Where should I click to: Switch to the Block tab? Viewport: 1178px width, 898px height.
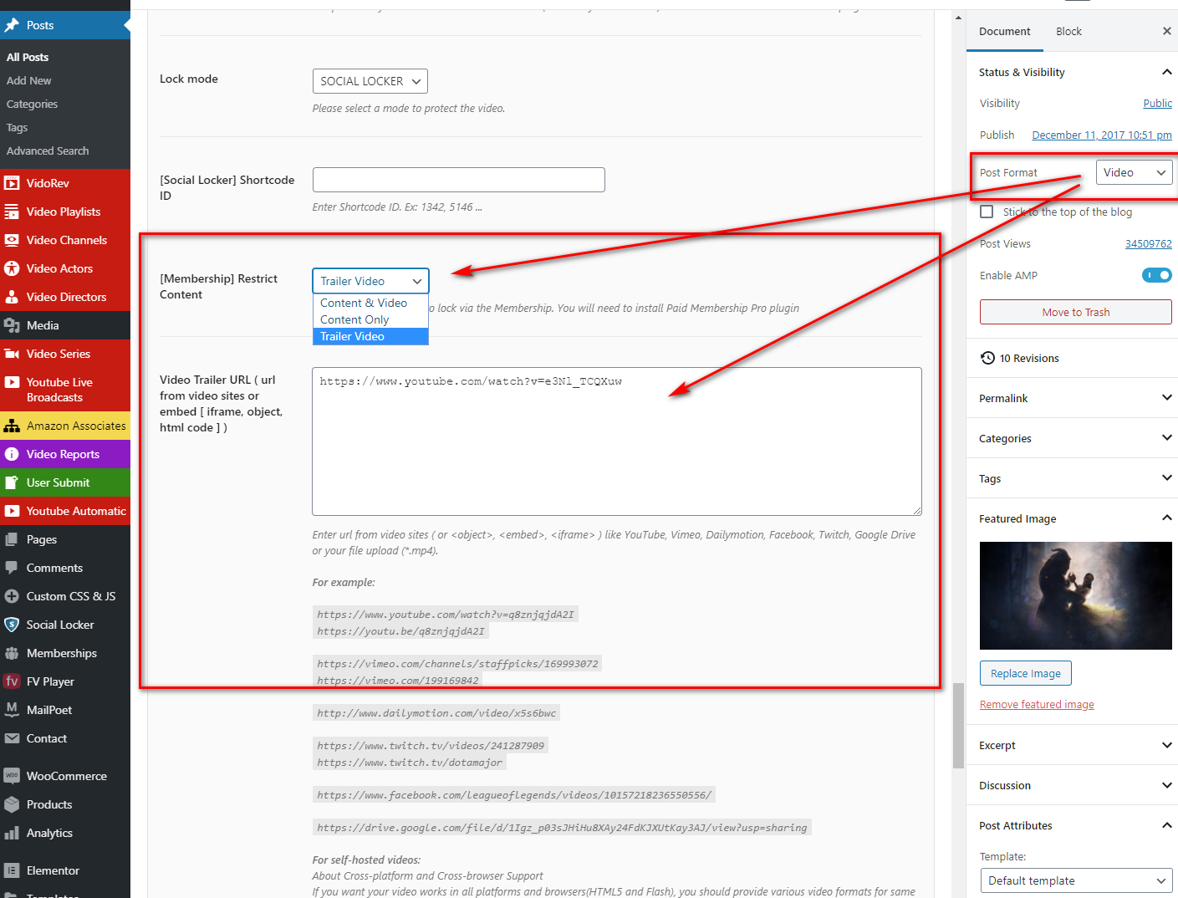[x=1068, y=32]
